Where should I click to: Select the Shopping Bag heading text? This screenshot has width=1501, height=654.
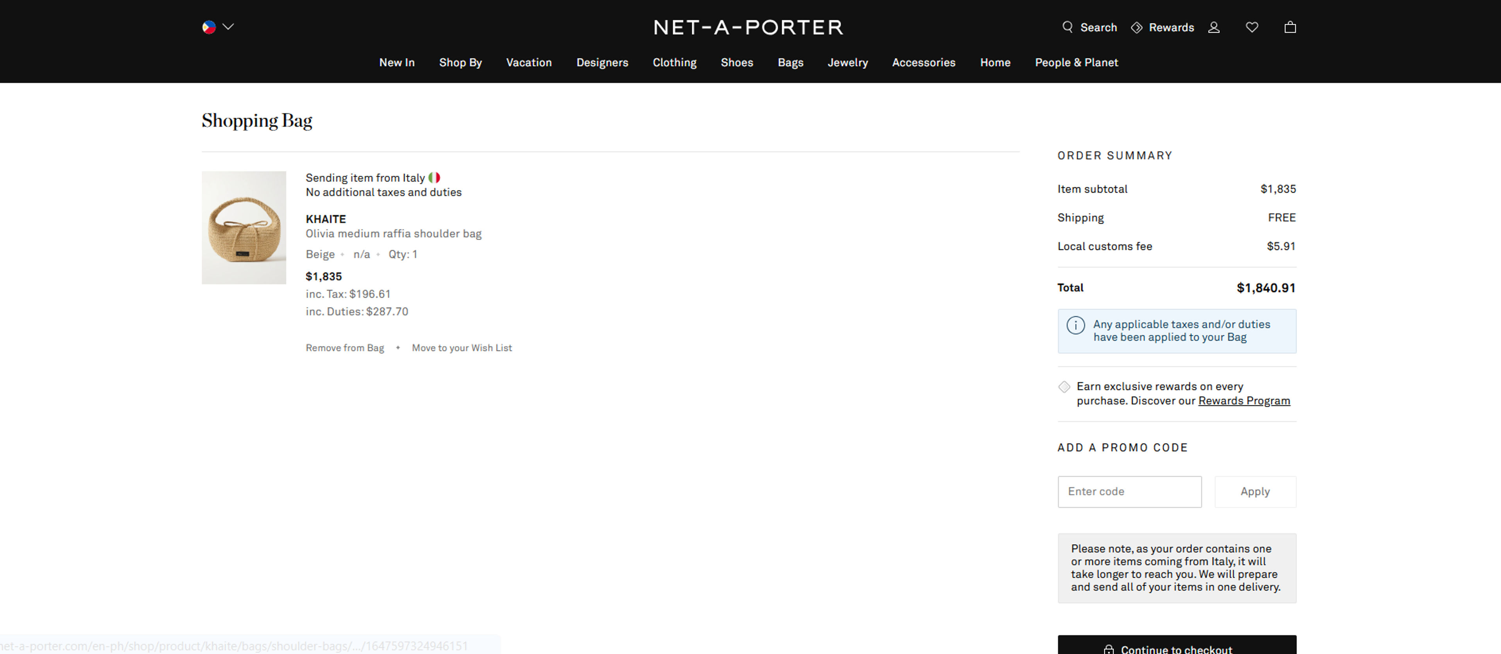257,121
